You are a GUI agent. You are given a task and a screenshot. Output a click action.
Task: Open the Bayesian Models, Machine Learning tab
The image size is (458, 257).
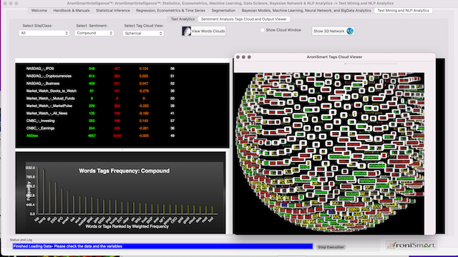(x=306, y=11)
